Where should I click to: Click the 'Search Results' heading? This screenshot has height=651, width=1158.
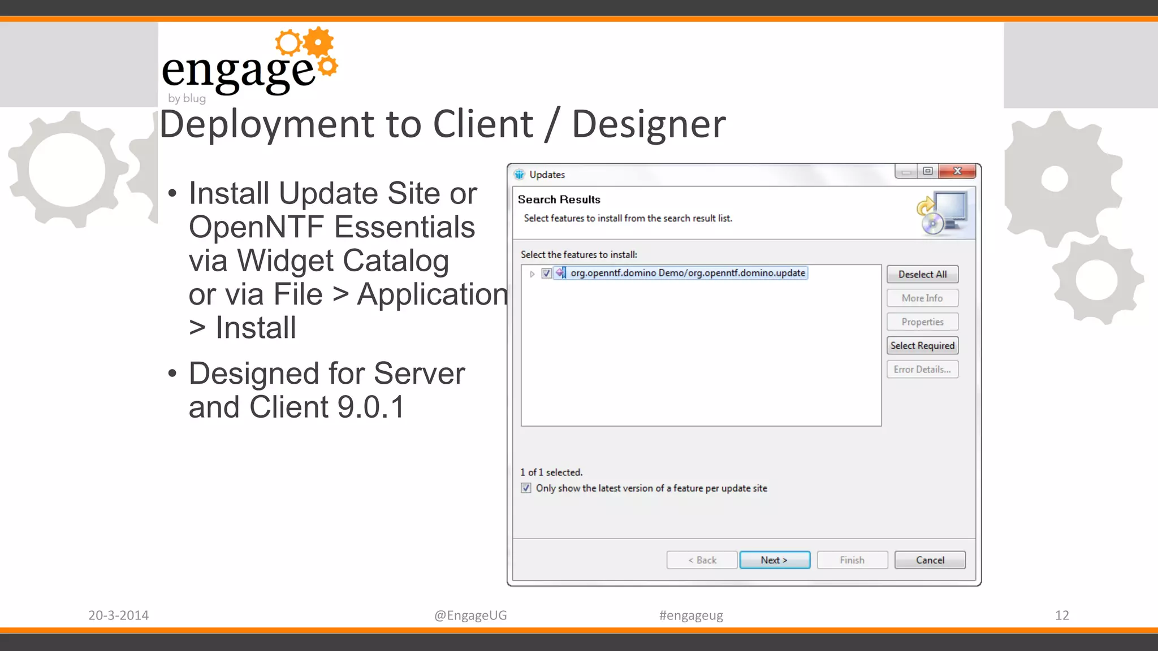click(x=559, y=199)
